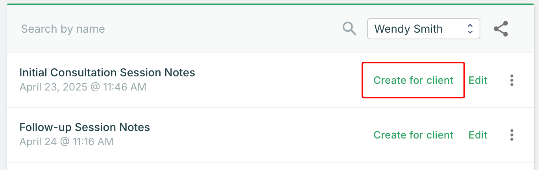
Task: Click the April 23, 2025 @ 11:46 AM timestamp
Action: (x=83, y=87)
